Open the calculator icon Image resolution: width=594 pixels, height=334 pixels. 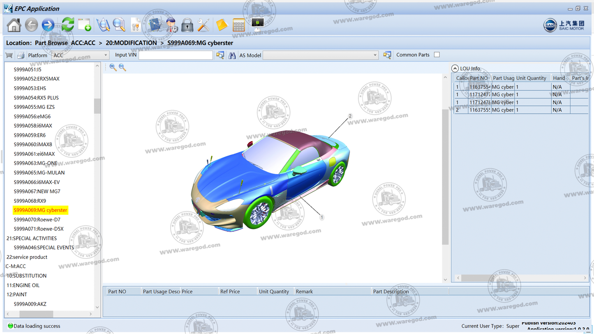pyautogui.click(x=239, y=25)
